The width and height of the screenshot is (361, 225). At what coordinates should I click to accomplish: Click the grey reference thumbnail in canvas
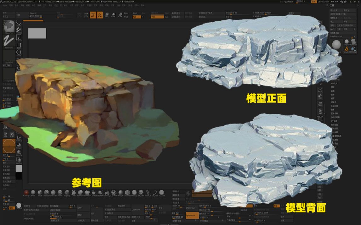click(37, 33)
